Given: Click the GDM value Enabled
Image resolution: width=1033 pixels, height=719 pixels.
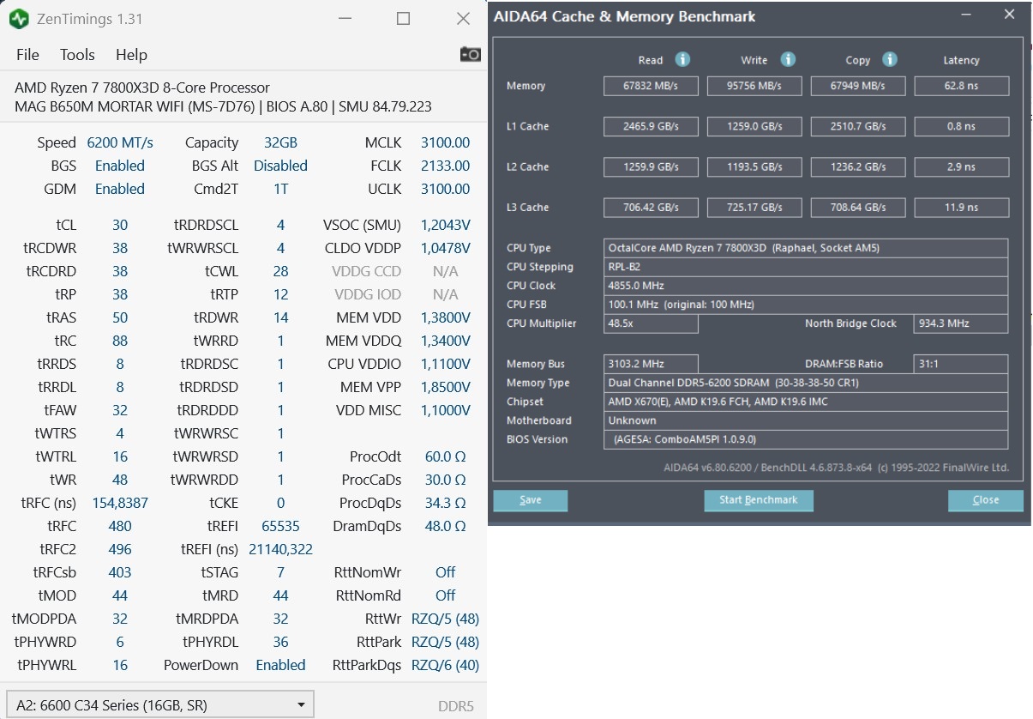Looking at the screenshot, I should [120, 189].
